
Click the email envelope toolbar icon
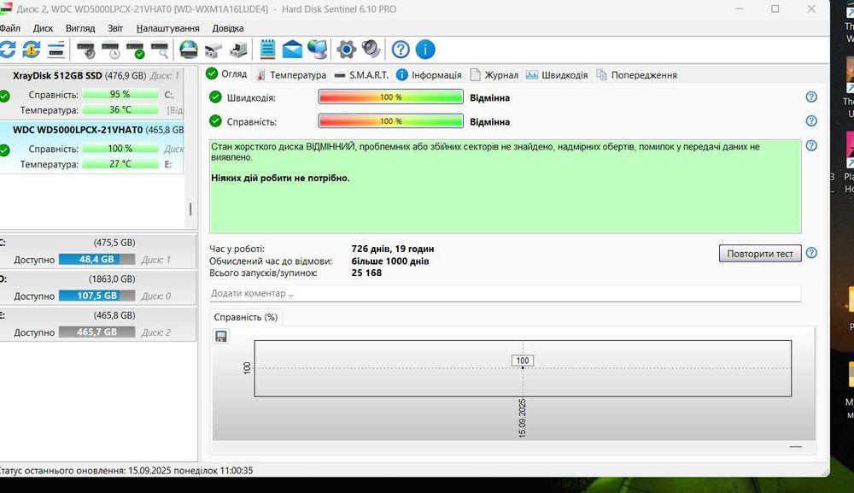[292, 50]
